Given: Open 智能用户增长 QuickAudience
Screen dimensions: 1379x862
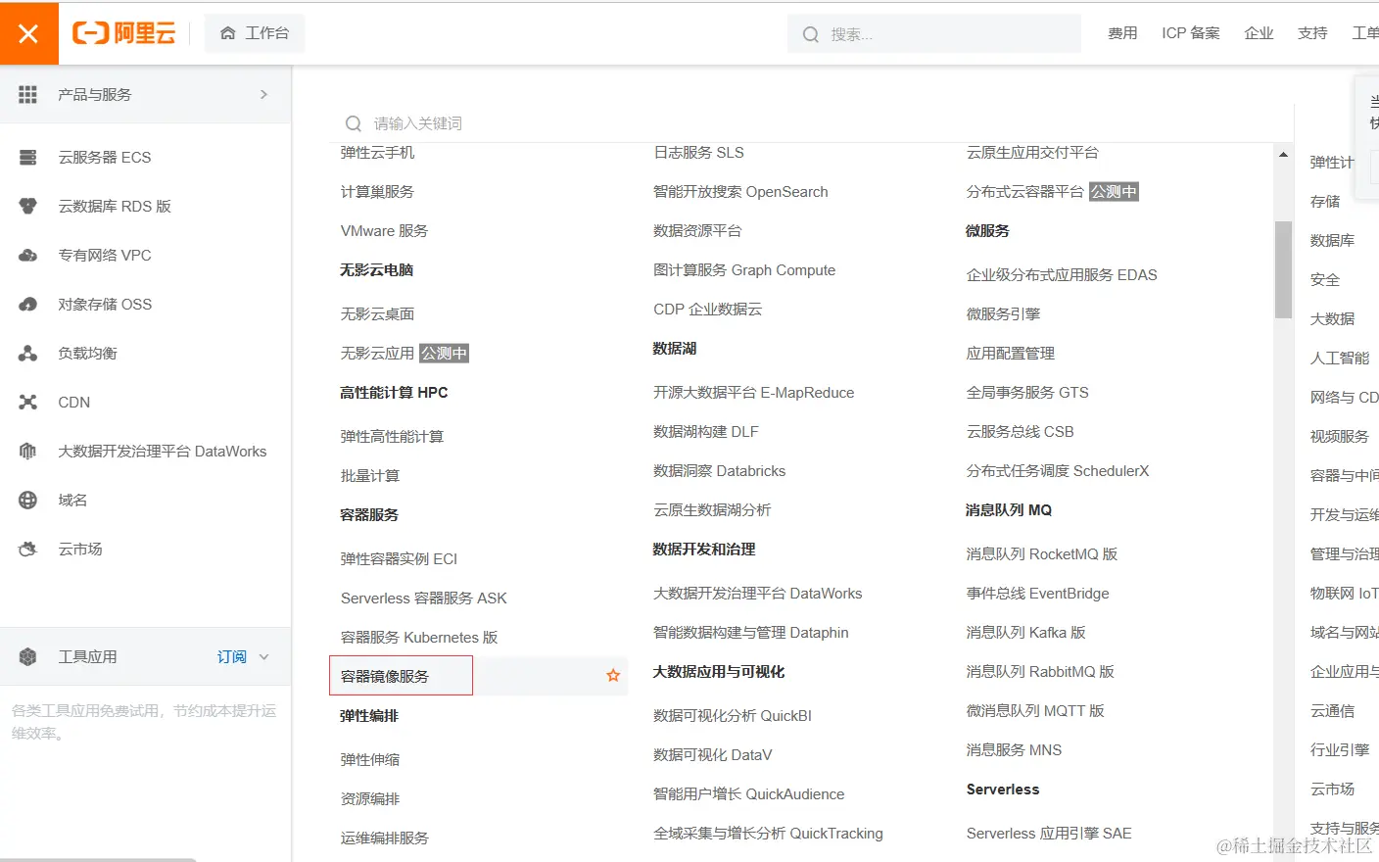Looking at the screenshot, I should (x=749, y=793).
